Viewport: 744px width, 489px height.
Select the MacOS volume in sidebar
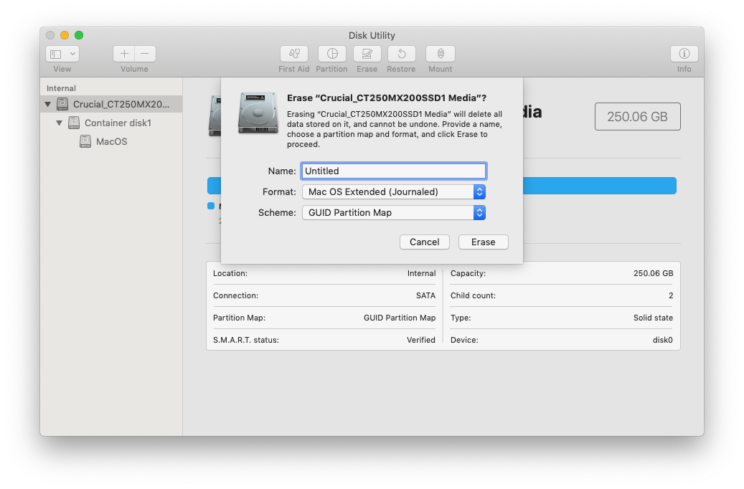(x=111, y=142)
